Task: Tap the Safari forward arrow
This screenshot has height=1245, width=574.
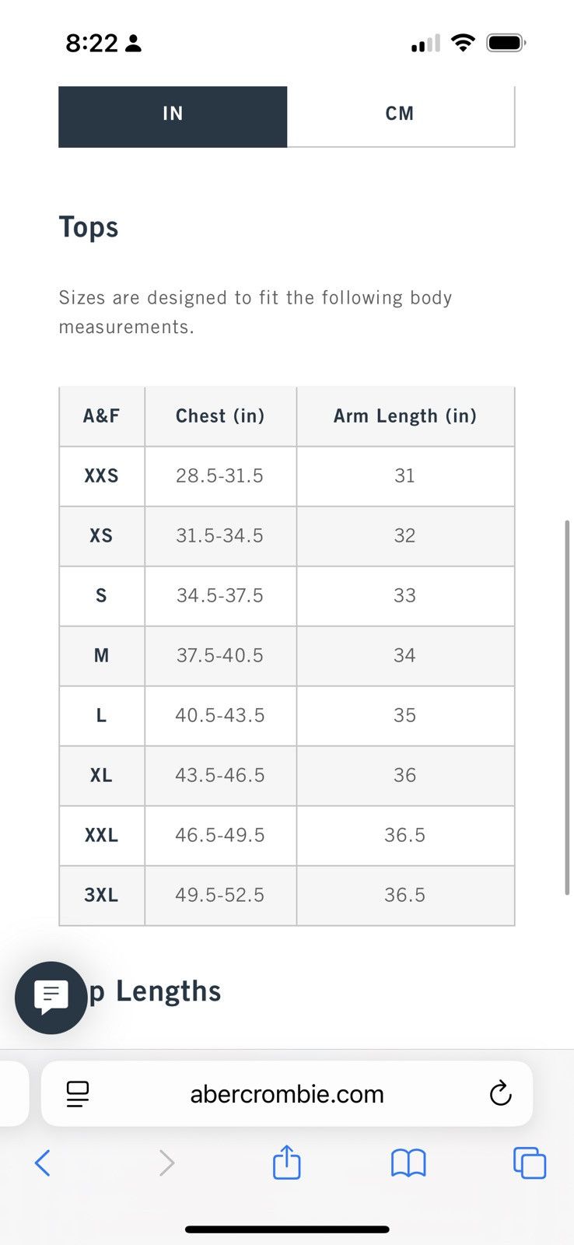Action: click(x=166, y=1163)
